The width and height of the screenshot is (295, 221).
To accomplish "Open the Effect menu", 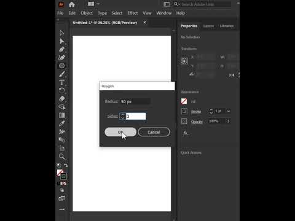I will pyautogui.click(x=133, y=13).
